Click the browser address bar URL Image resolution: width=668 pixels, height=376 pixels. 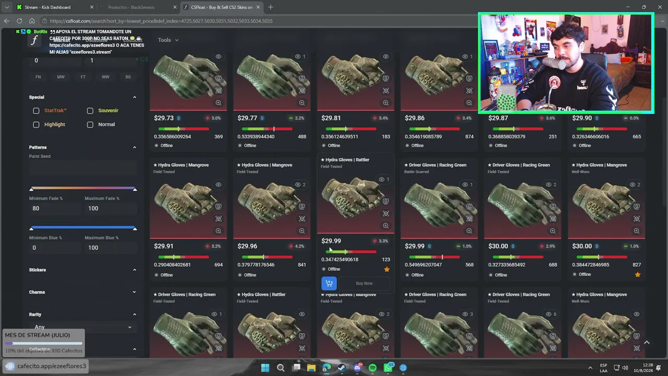click(x=161, y=21)
